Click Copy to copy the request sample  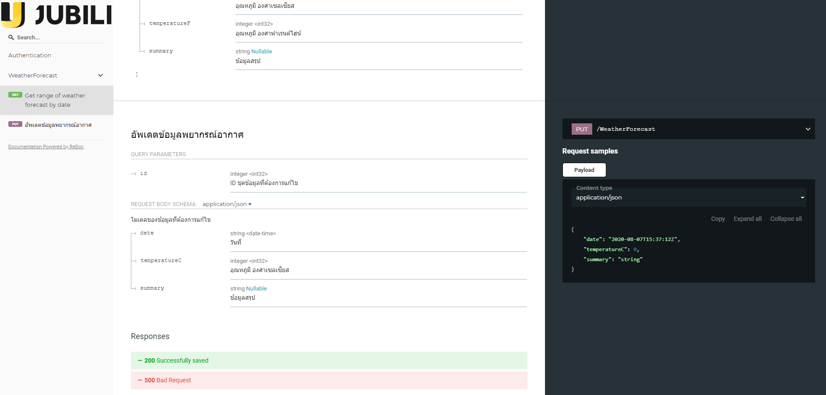point(717,219)
